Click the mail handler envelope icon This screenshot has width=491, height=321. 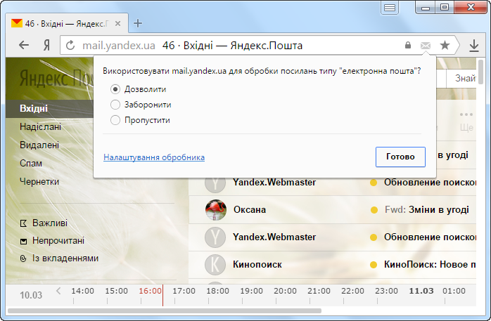click(x=426, y=46)
